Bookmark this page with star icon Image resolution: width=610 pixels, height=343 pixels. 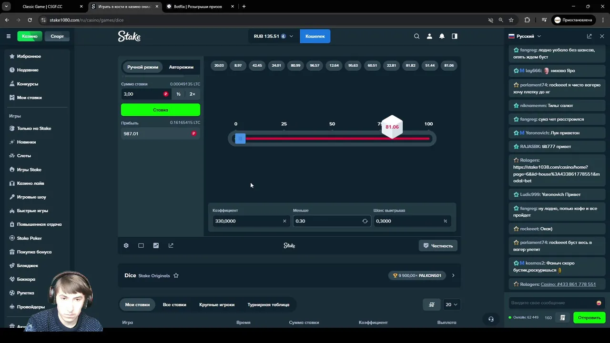(511, 20)
